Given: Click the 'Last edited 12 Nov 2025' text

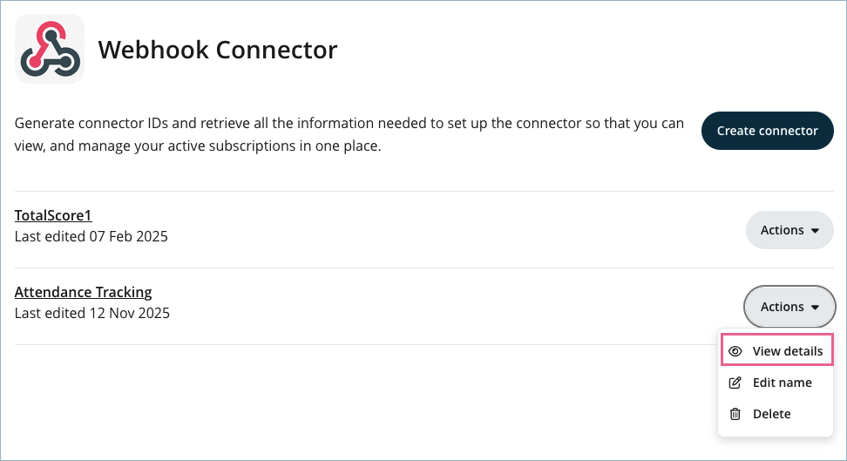Looking at the screenshot, I should click(92, 313).
